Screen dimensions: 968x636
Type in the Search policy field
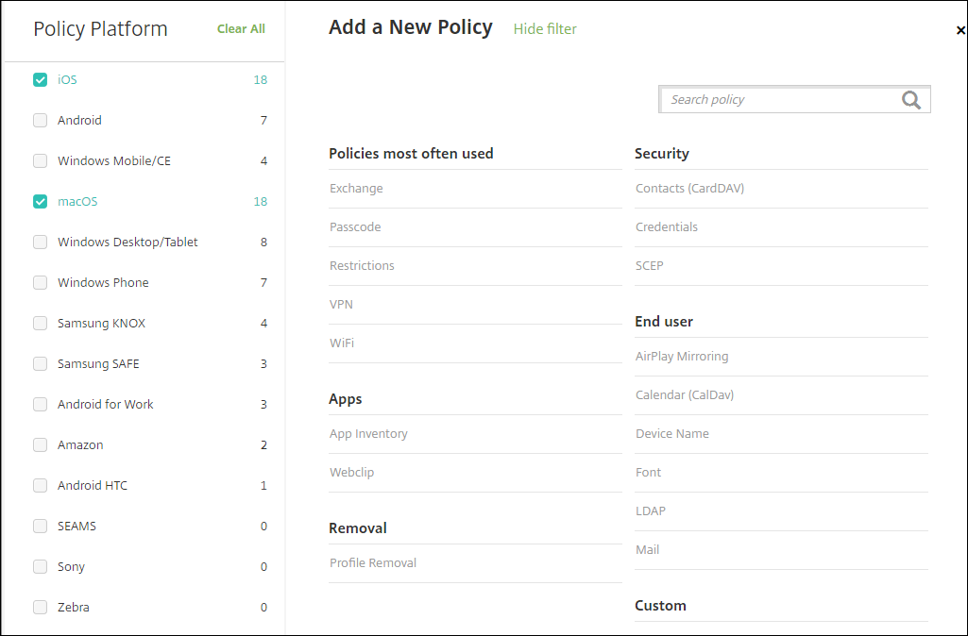click(x=779, y=100)
